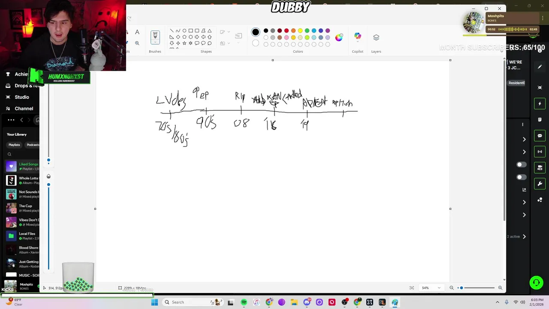Image resolution: width=549 pixels, height=309 pixels.
Task: Open Spotify from the taskbar
Action: coord(244,302)
